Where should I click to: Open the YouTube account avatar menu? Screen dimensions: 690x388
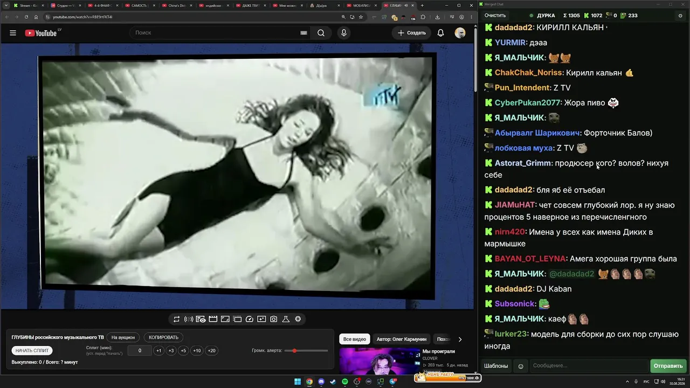coord(460,33)
